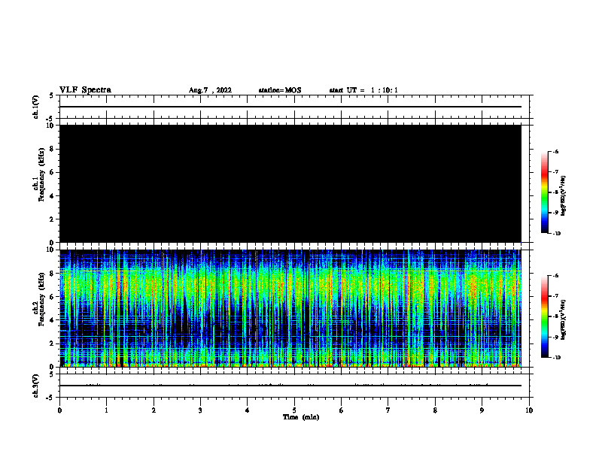This screenshot has height=460, width=596.
Task: Click the "0" tick on the time axis
Action: pyautogui.click(x=59, y=410)
